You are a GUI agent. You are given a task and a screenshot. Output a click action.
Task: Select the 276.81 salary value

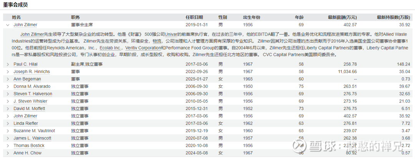(351, 123)
